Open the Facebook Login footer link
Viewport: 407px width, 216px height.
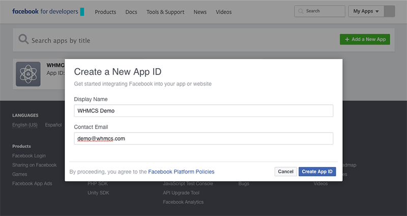pos(29,156)
